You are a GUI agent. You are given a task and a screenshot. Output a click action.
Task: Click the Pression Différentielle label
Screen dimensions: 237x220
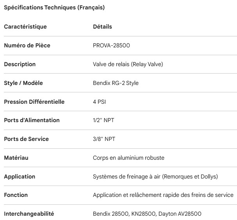(34, 102)
